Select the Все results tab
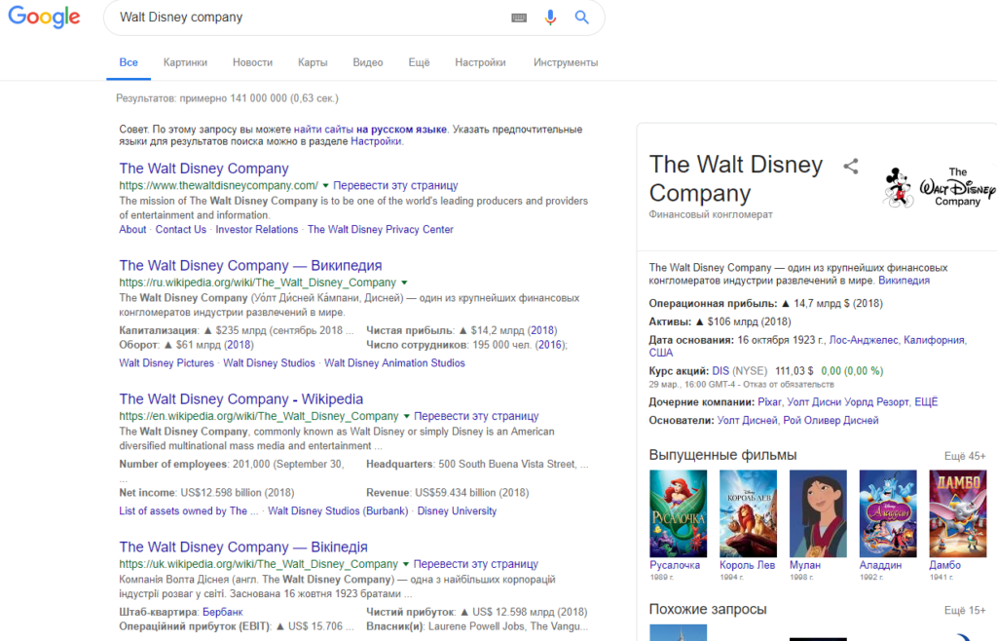 coord(129,62)
